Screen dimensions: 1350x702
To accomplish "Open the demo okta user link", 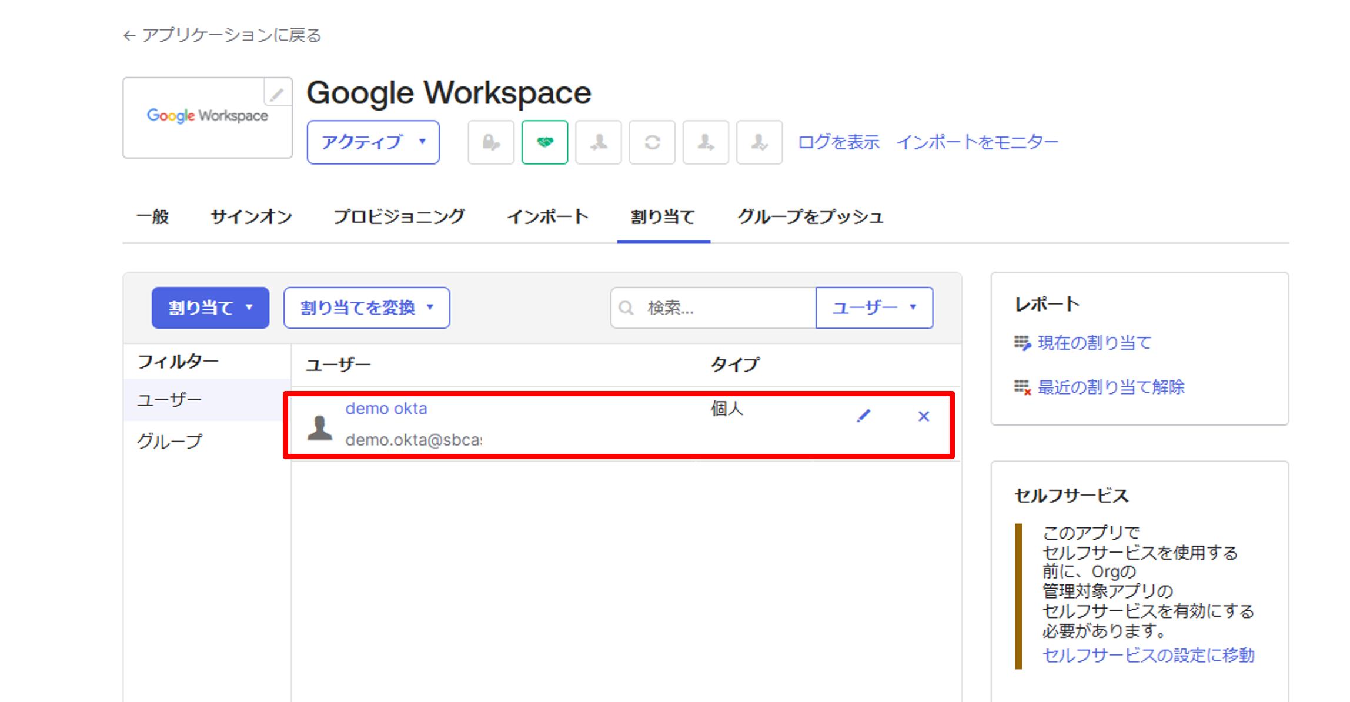I will click(x=386, y=409).
